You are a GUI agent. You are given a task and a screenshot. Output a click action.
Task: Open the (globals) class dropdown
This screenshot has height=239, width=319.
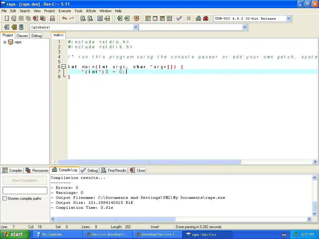[x=136, y=27]
